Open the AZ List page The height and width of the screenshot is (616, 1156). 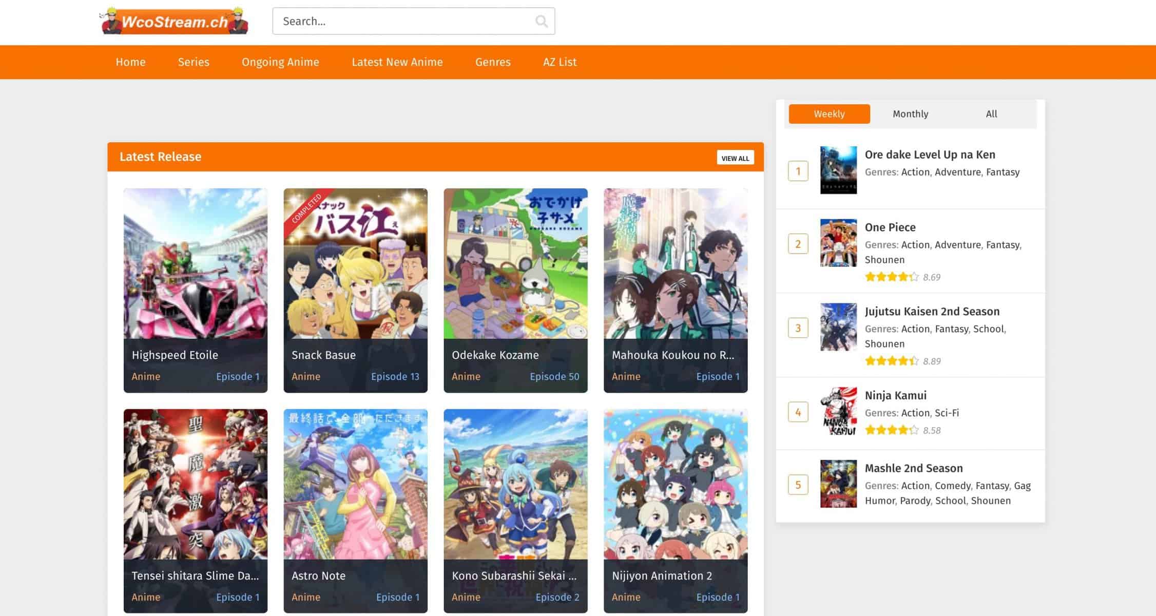tap(560, 62)
